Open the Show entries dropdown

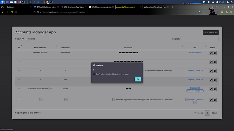click(24, 39)
